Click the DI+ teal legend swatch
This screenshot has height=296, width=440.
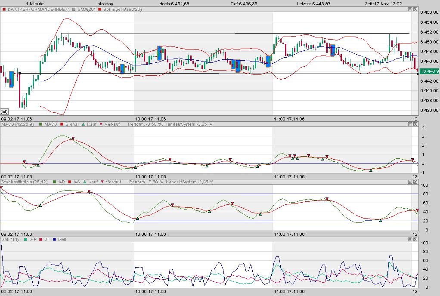pos(26,239)
